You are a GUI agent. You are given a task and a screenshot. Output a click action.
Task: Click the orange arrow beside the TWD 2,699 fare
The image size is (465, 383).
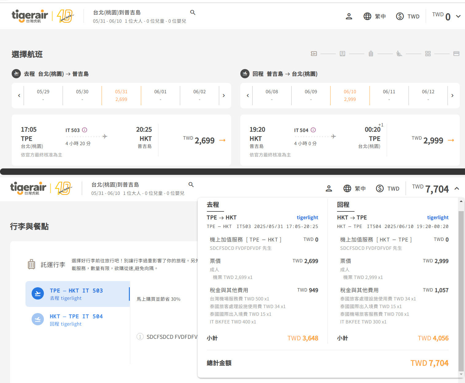[x=222, y=140]
